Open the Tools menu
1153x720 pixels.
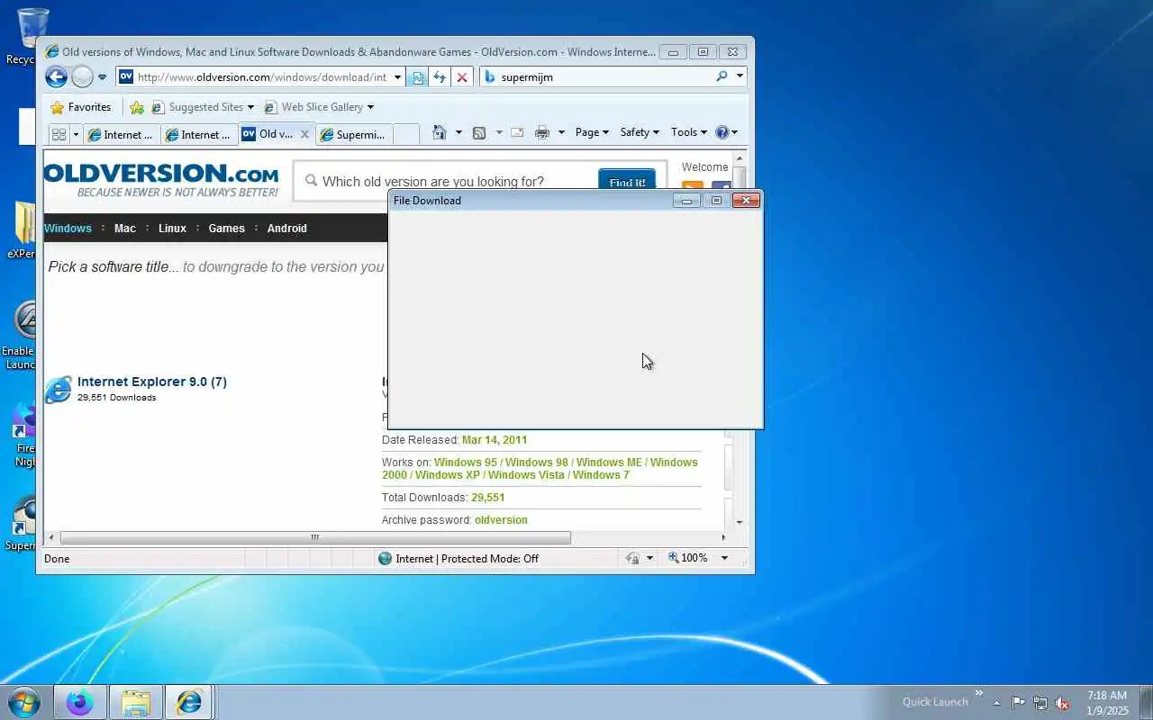pos(689,132)
